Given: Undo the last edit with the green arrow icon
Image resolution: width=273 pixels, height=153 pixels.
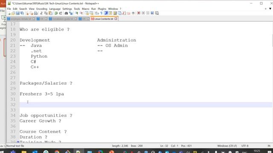Looking at the screenshot, I should pos(56,13).
